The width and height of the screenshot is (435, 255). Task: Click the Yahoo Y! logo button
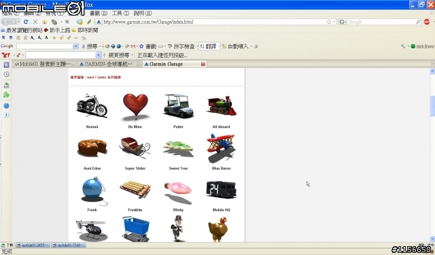(x=6, y=55)
